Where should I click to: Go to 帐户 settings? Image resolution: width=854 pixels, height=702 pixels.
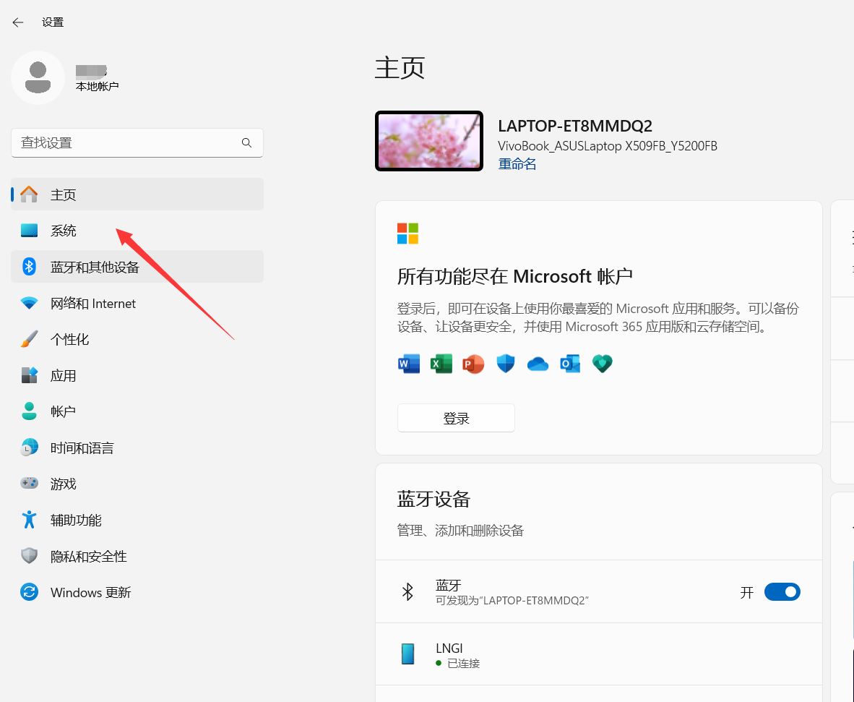pyautogui.click(x=64, y=411)
